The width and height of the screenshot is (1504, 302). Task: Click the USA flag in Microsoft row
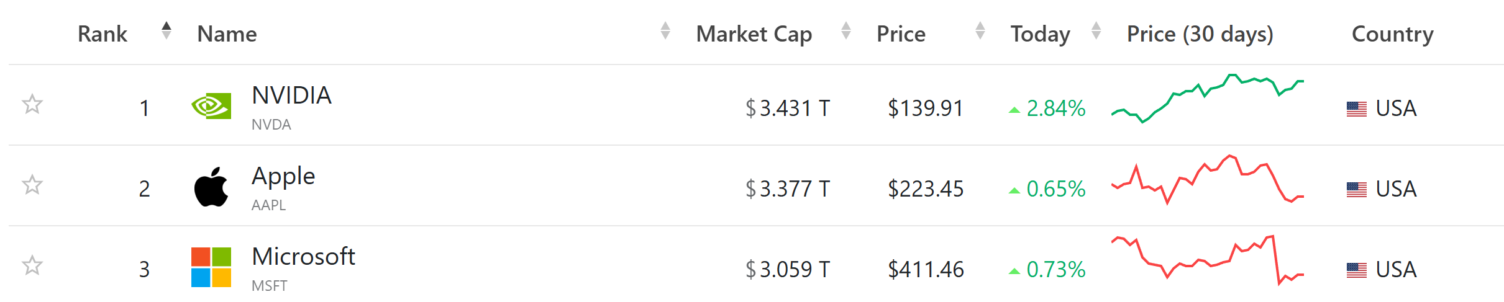click(1357, 270)
